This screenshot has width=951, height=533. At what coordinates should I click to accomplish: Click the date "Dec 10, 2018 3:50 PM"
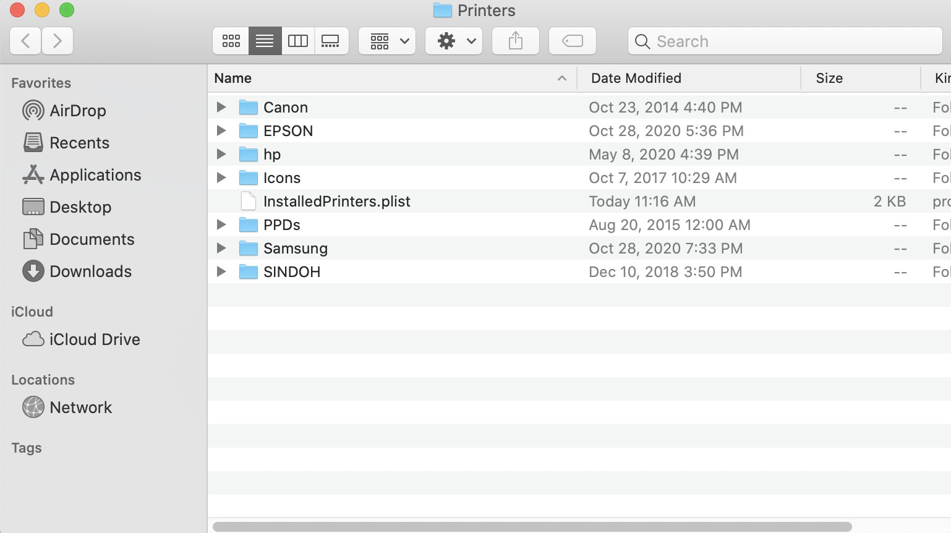(x=665, y=272)
